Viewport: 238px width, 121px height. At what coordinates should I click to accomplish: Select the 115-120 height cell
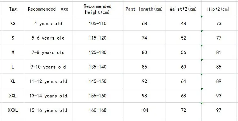98,37
